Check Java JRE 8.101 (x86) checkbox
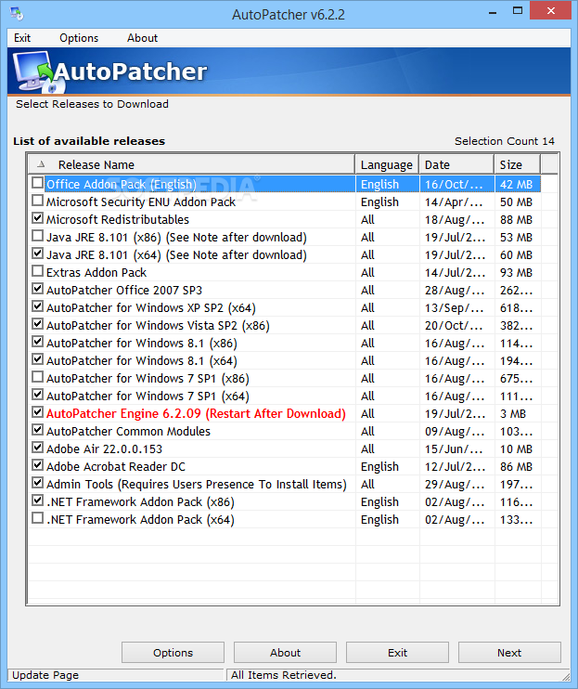Viewport: 578px width, 689px height. [38, 236]
